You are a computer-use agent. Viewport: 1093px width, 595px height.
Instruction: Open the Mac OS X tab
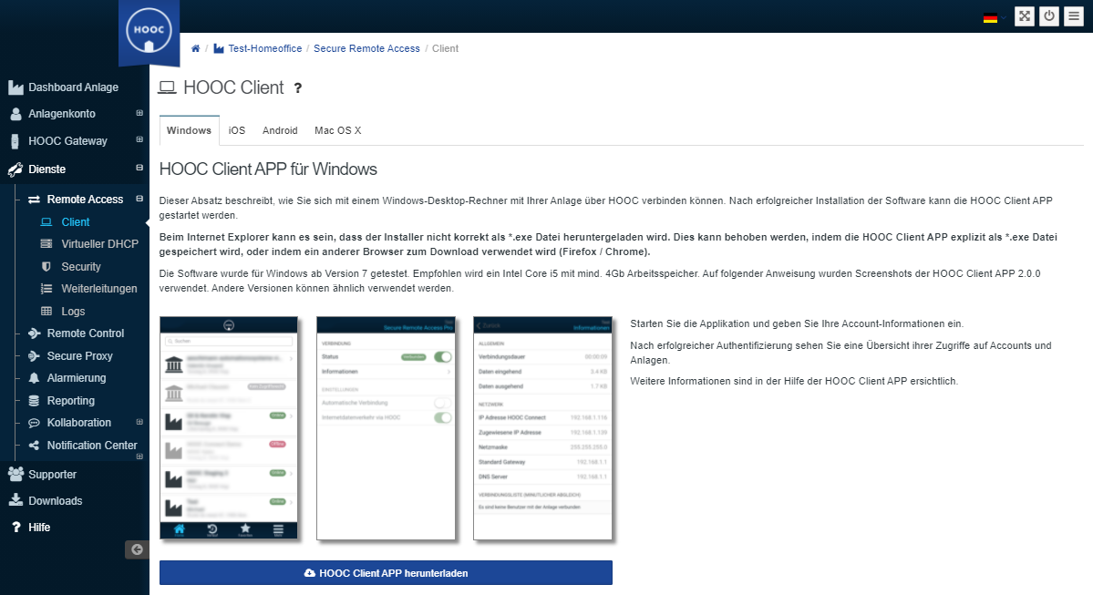338,130
